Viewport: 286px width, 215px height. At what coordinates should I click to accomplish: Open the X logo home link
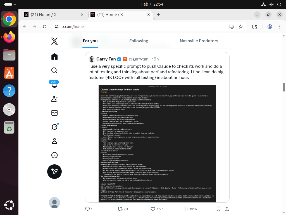pyautogui.click(x=54, y=41)
